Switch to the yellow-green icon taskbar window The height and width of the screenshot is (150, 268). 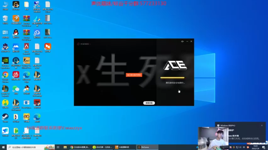click(x=102, y=147)
